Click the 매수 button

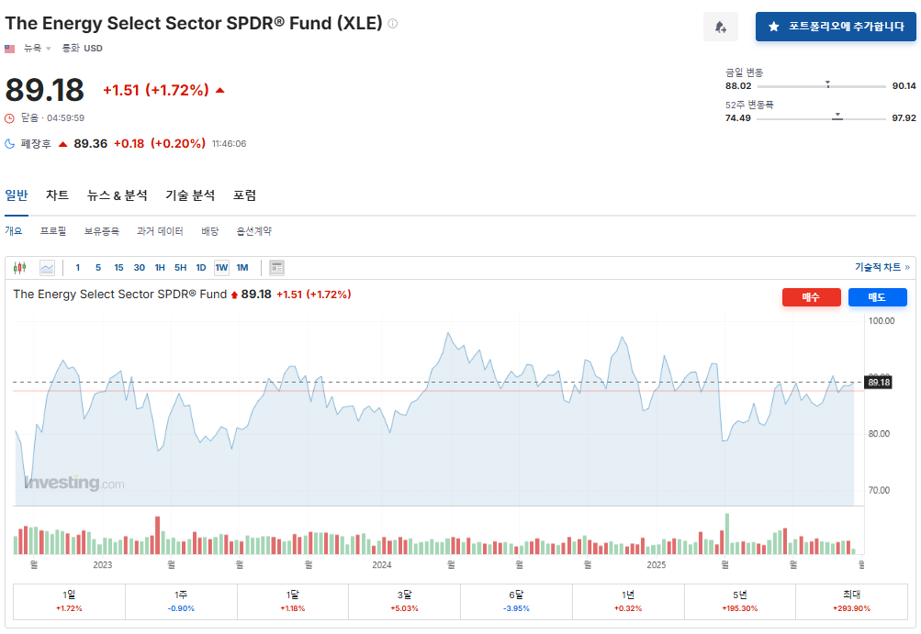811,296
